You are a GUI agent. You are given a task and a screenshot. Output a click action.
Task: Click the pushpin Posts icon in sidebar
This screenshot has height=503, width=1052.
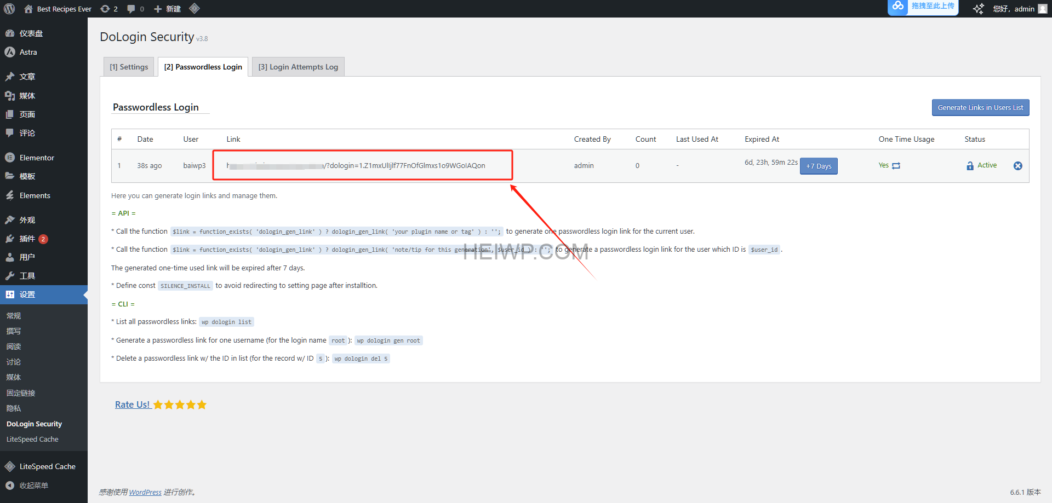(10, 77)
